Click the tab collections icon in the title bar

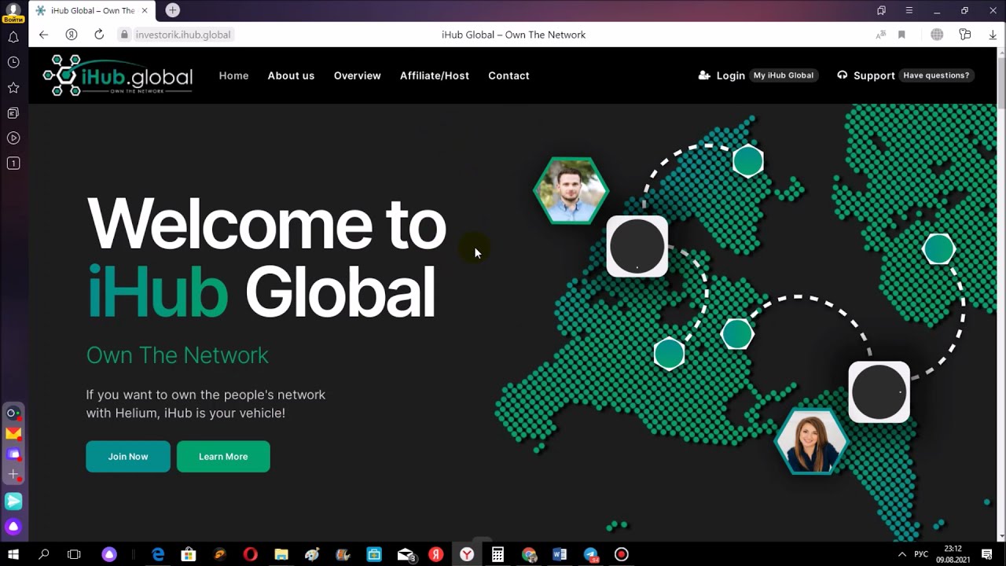[x=881, y=10]
